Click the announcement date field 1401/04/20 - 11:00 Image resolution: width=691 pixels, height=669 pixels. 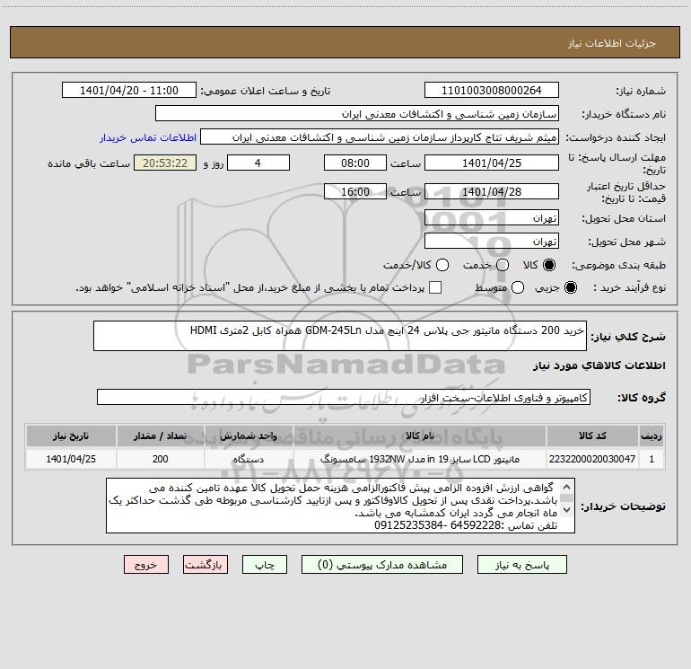pyautogui.click(x=129, y=91)
